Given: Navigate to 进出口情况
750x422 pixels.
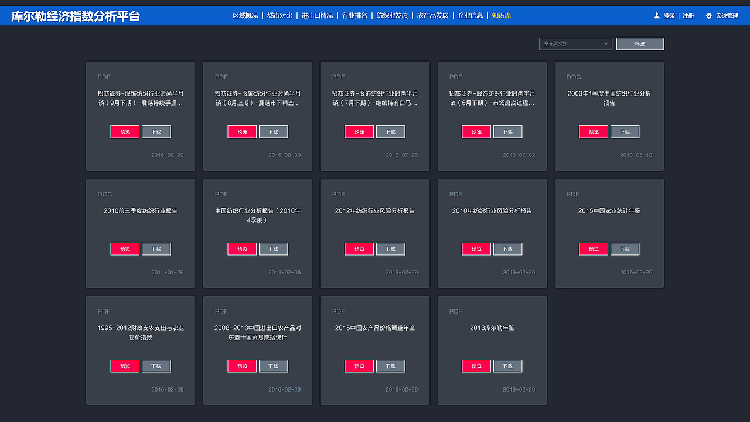Looking at the screenshot, I should pos(319,16).
